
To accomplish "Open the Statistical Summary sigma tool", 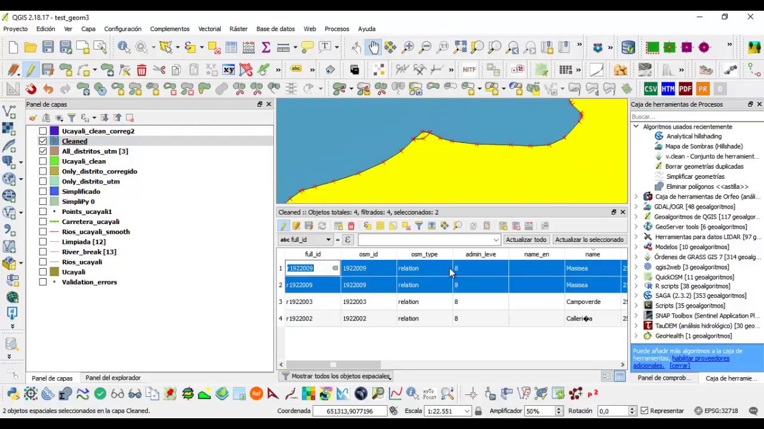I will 266,47.
